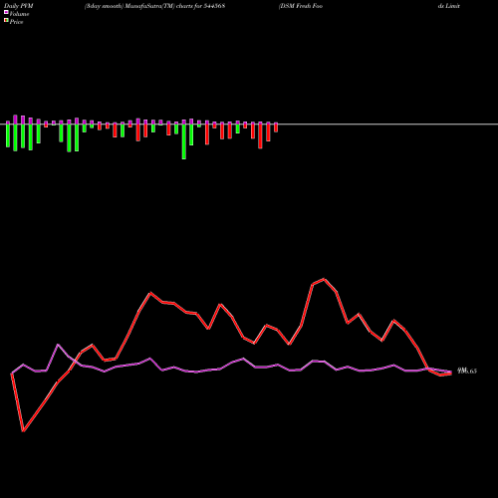
Task: Click the red-green Price legend swatch
Action: click(x=6, y=20)
